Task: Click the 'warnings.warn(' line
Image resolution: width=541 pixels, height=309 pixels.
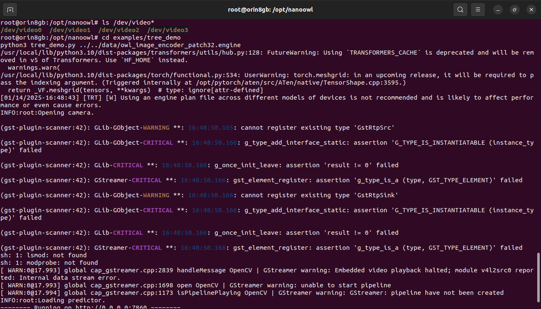Action: pos(35,68)
